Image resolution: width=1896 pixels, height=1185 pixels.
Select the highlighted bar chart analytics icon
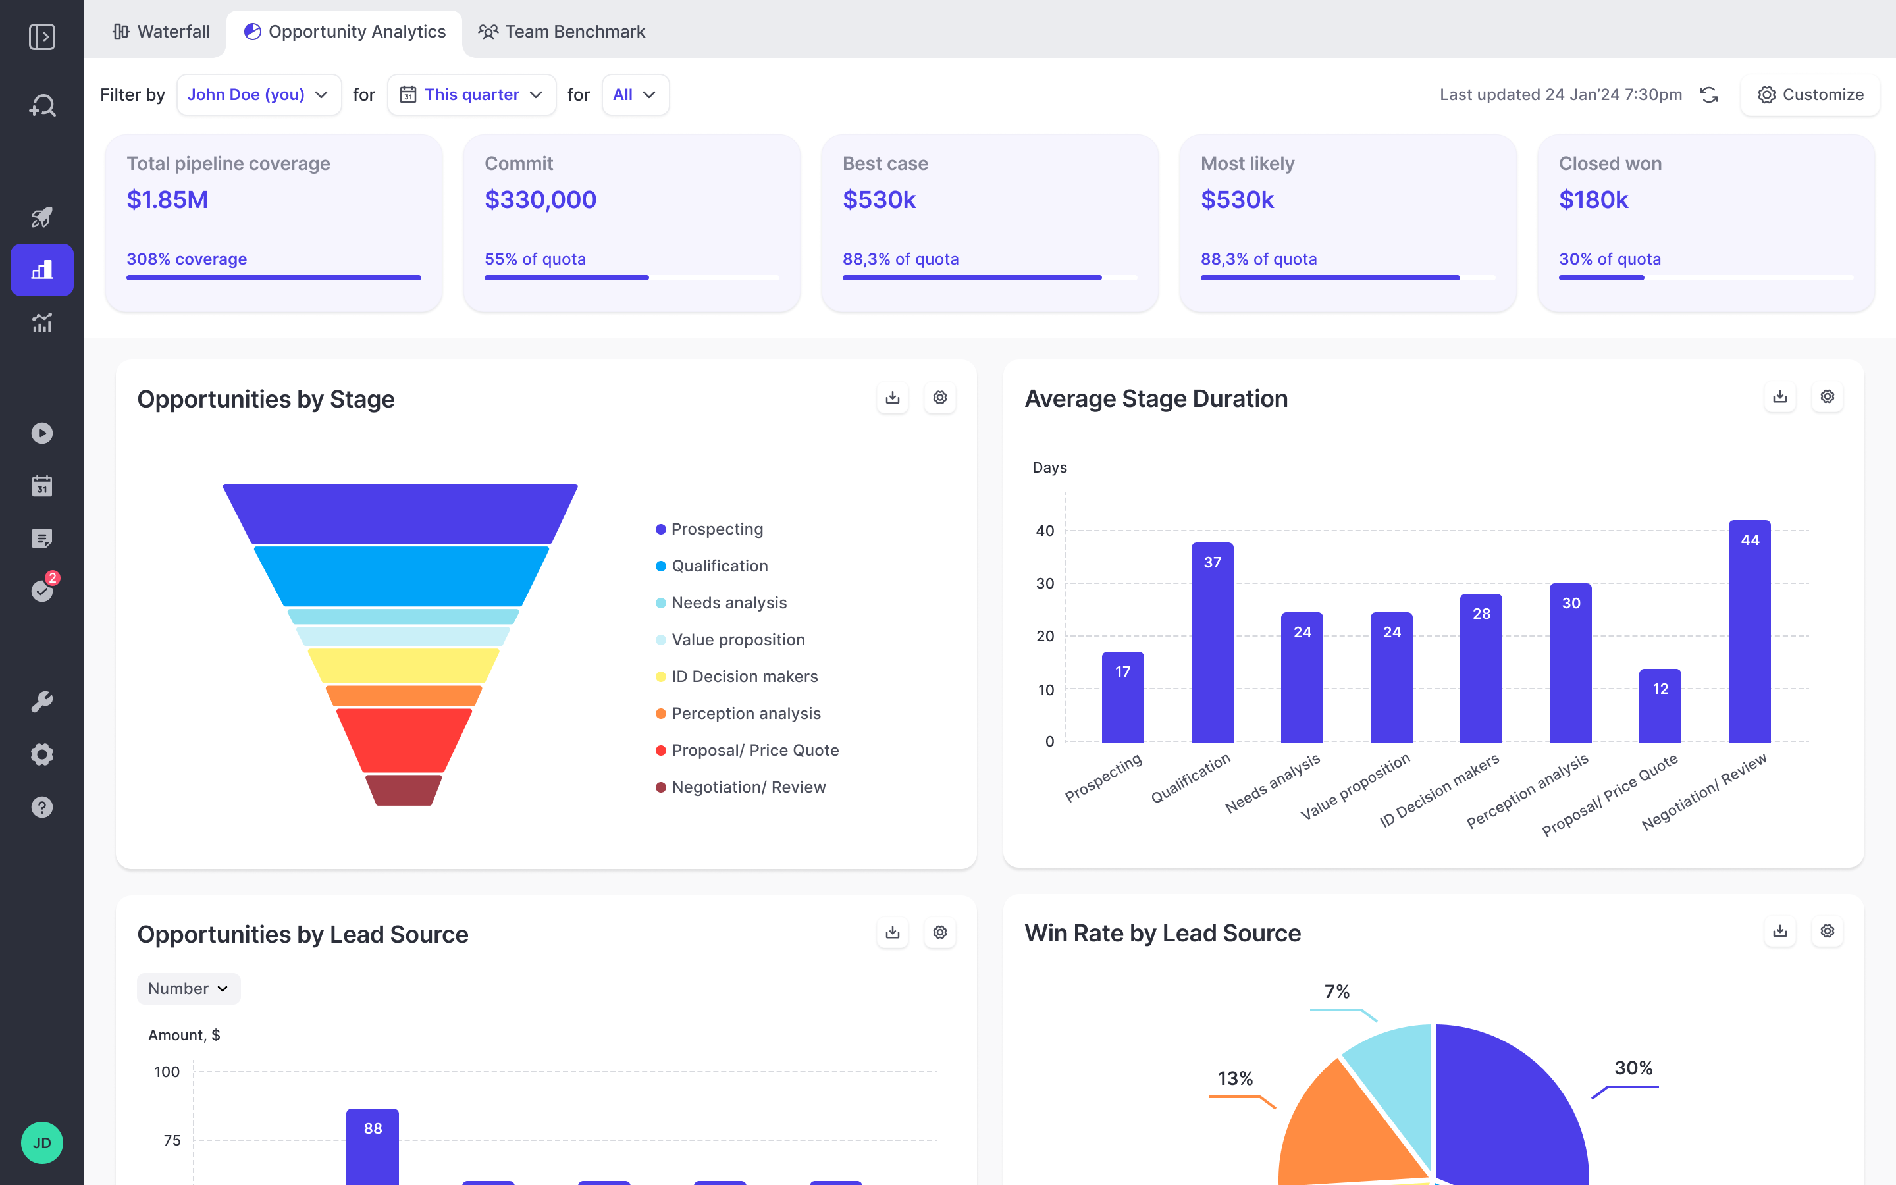point(42,270)
